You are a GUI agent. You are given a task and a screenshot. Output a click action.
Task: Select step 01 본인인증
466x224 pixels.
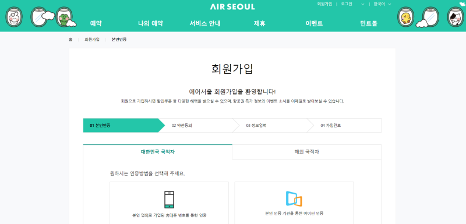point(124,126)
